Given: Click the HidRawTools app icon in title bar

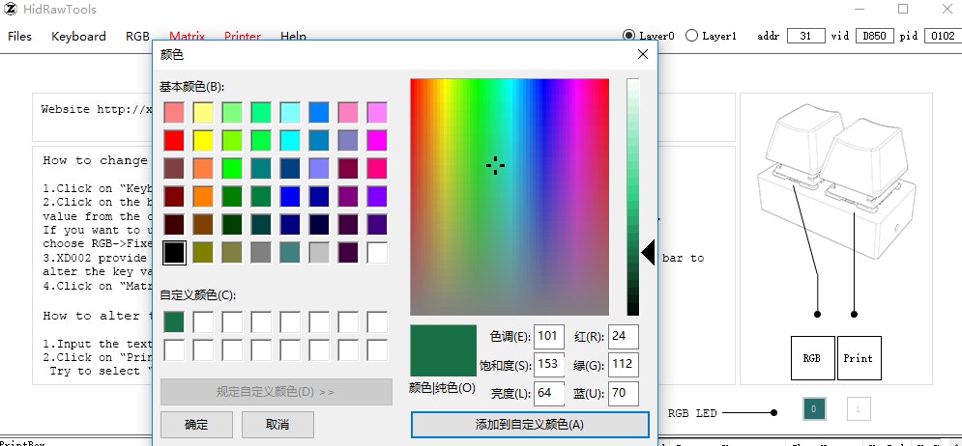Looking at the screenshot, I should coord(13,10).
